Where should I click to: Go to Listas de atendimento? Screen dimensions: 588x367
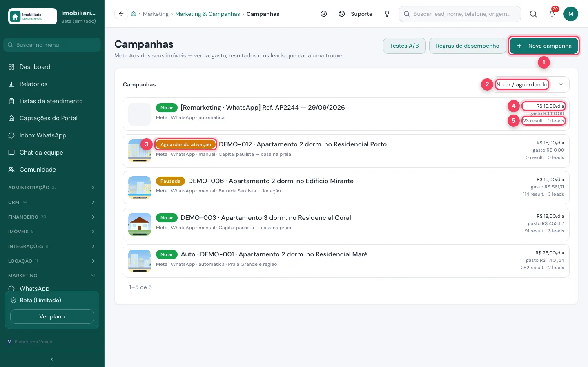click(x=52, y=101)
